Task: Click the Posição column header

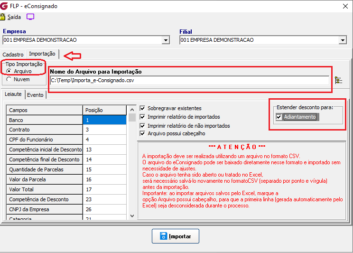Action: (x=105, y=110)
